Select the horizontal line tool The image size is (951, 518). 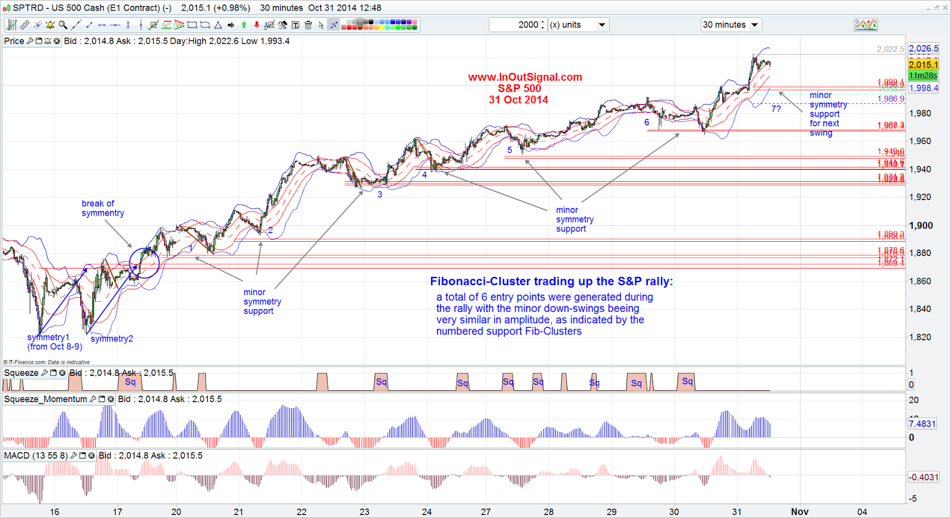tap(115, 25)
